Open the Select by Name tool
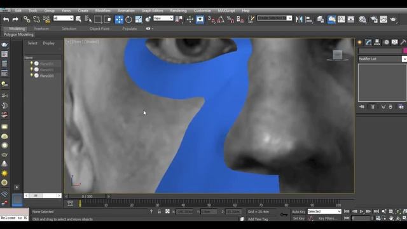407x229 pixels. [88, 19]
